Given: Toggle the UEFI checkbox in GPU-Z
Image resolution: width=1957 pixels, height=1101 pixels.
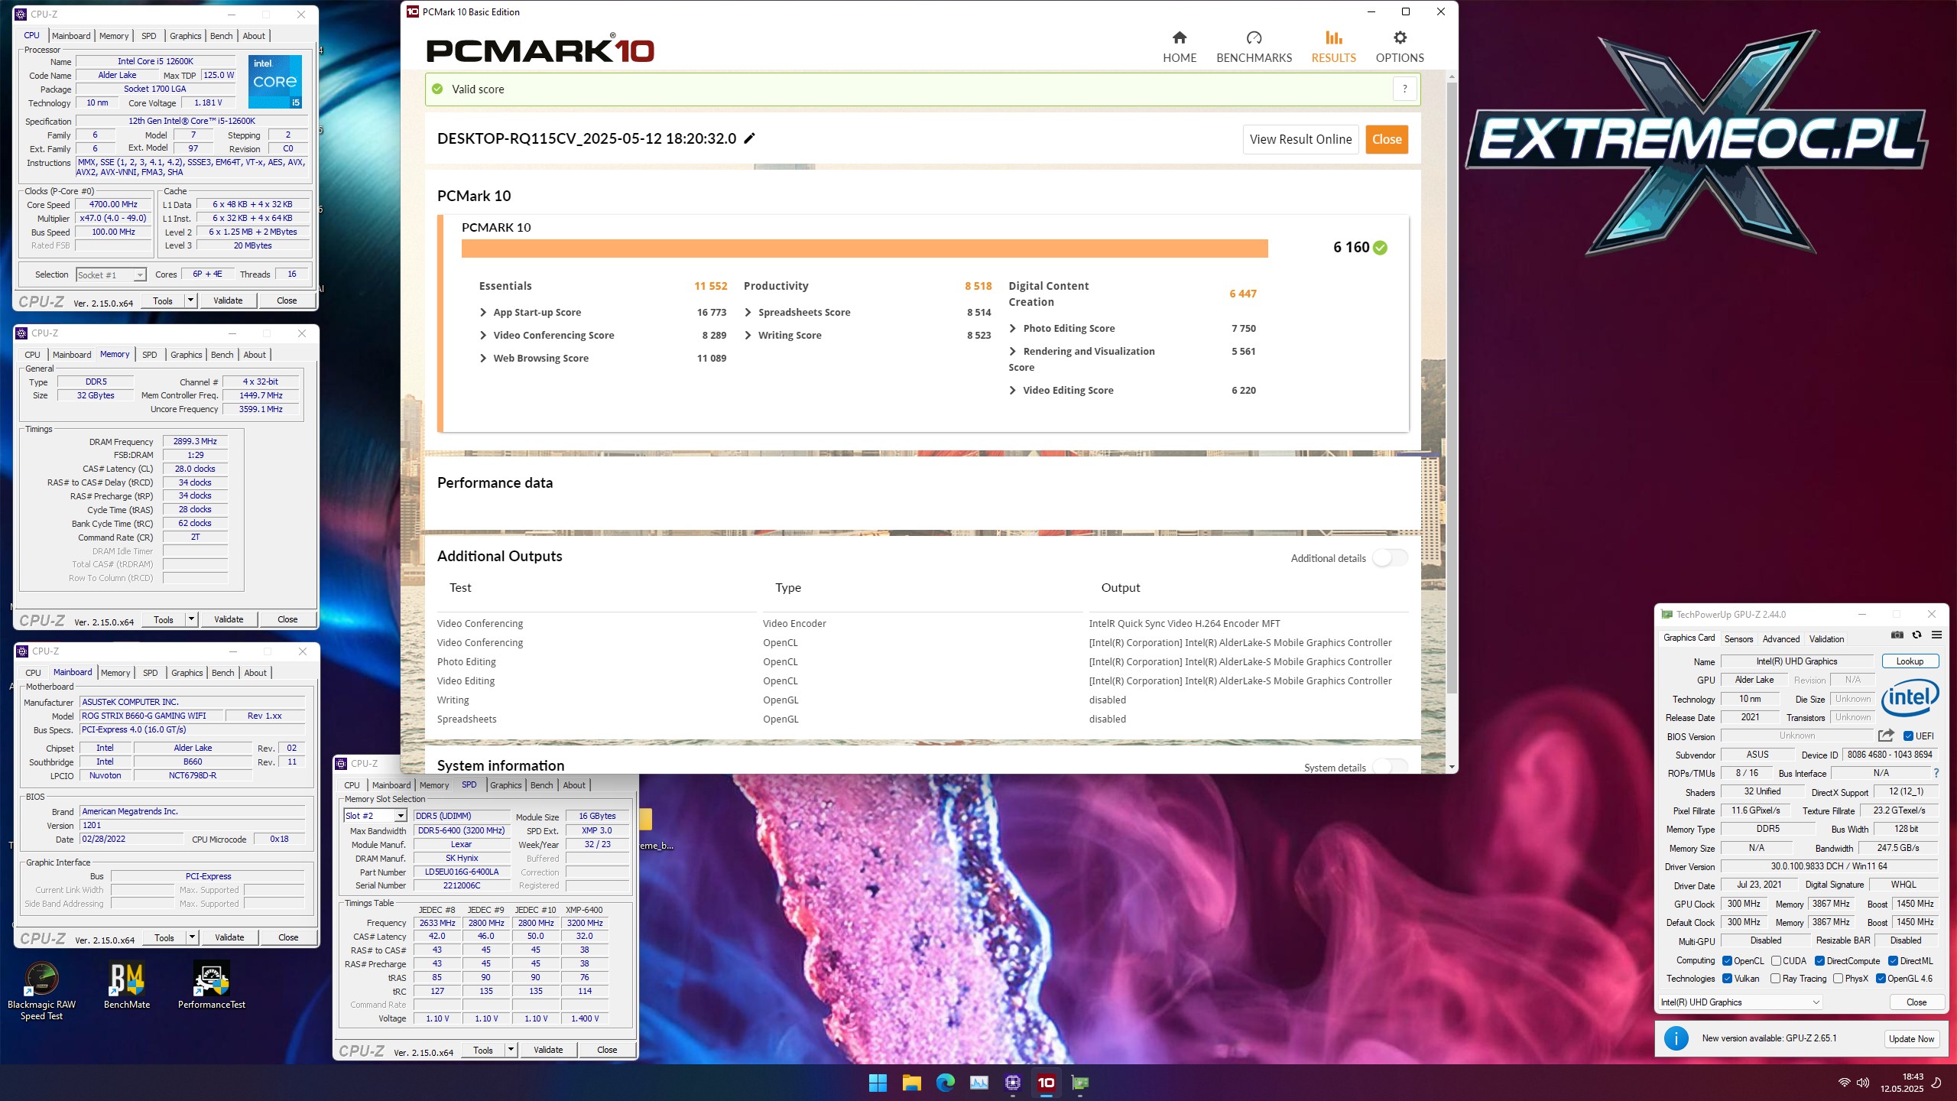Looking at the screenshot, I should click(1908, 736).
